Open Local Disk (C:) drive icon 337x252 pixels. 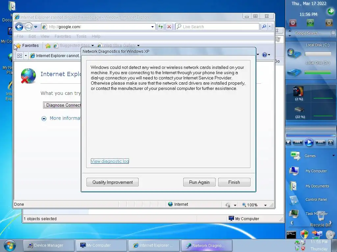[294, 53]
